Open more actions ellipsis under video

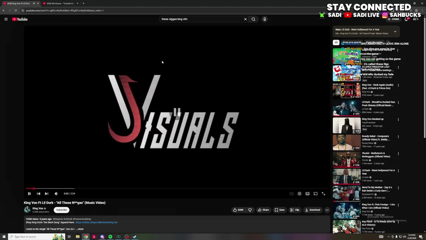327,210
